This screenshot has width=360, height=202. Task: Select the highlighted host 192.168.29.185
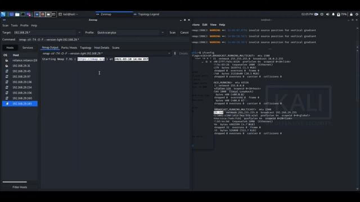(20, 104)
